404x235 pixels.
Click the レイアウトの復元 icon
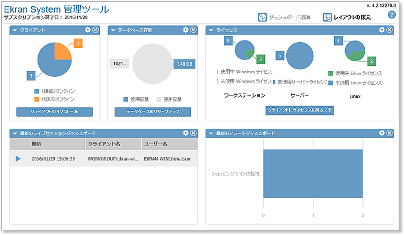point(327,17)
